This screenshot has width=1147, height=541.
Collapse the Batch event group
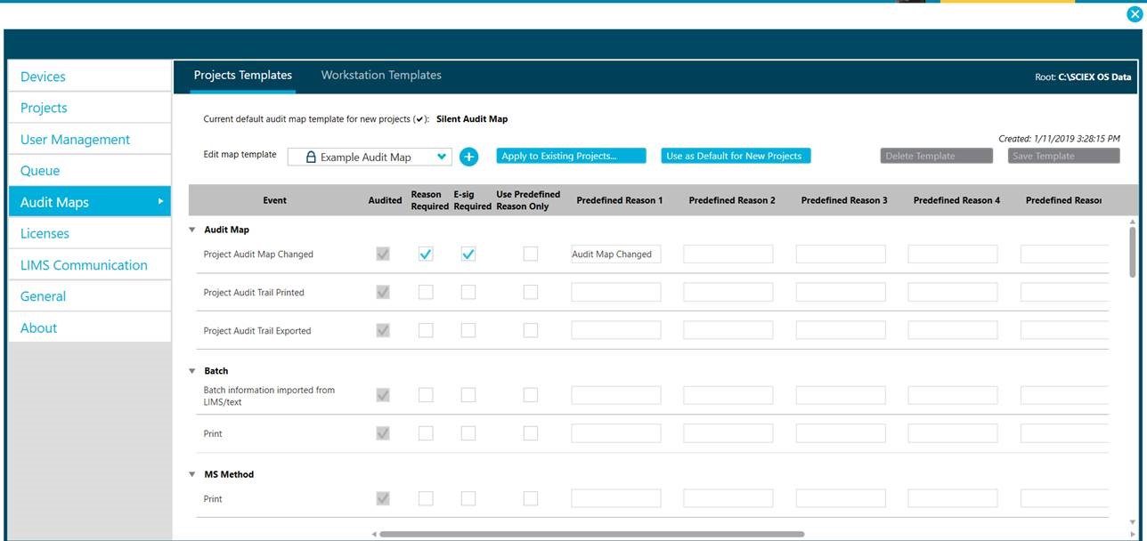[191, 371]
